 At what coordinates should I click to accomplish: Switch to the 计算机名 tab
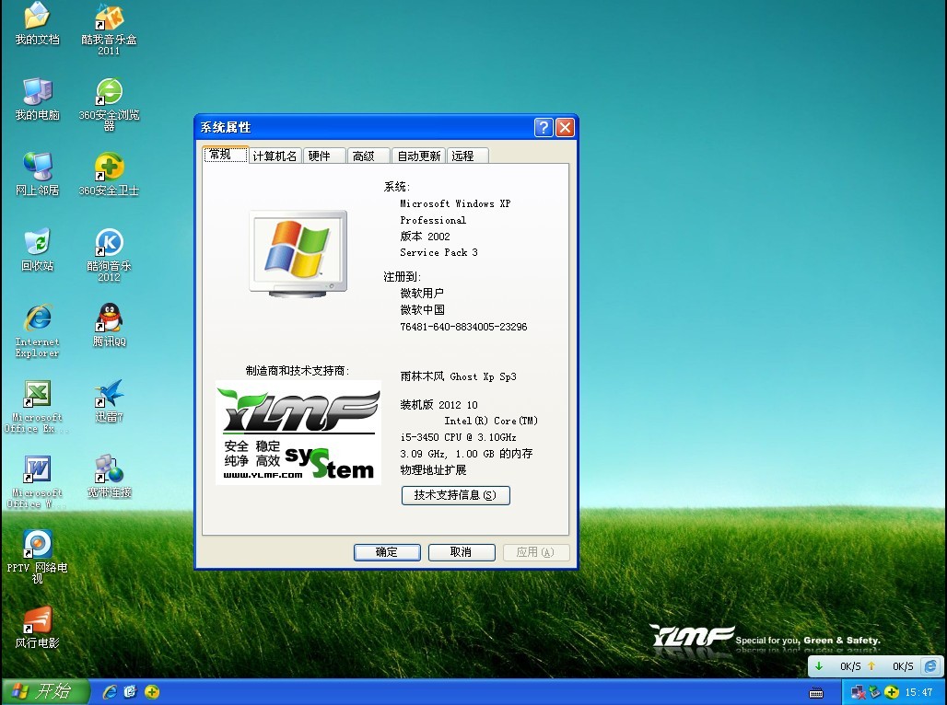click(x=274, y=155)
